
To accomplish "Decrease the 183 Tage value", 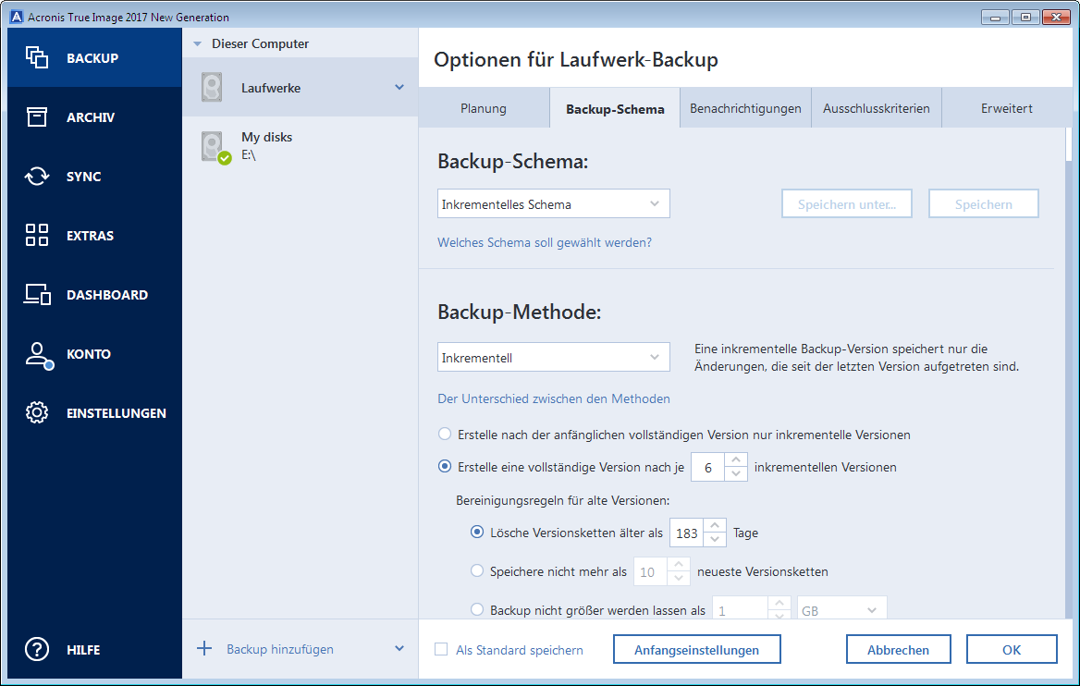I will tap(715, 539).
